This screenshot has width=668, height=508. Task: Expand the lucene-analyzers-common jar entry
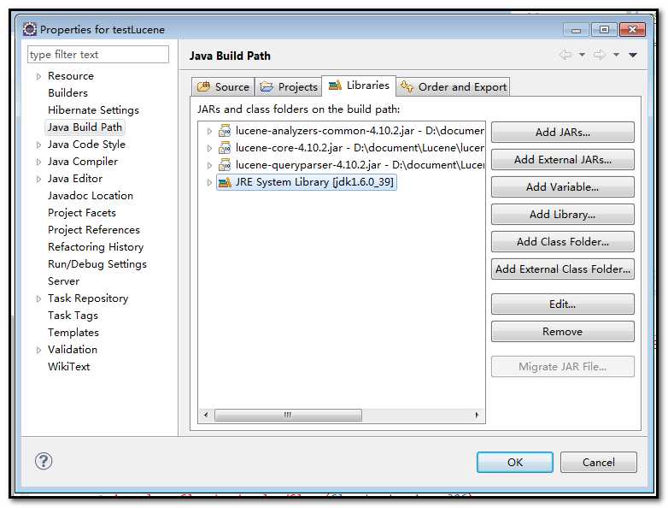click(209, 131)
